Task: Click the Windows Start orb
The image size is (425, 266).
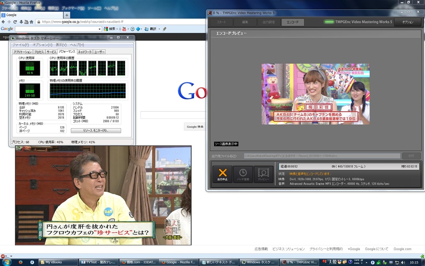Action: [7, 262]
